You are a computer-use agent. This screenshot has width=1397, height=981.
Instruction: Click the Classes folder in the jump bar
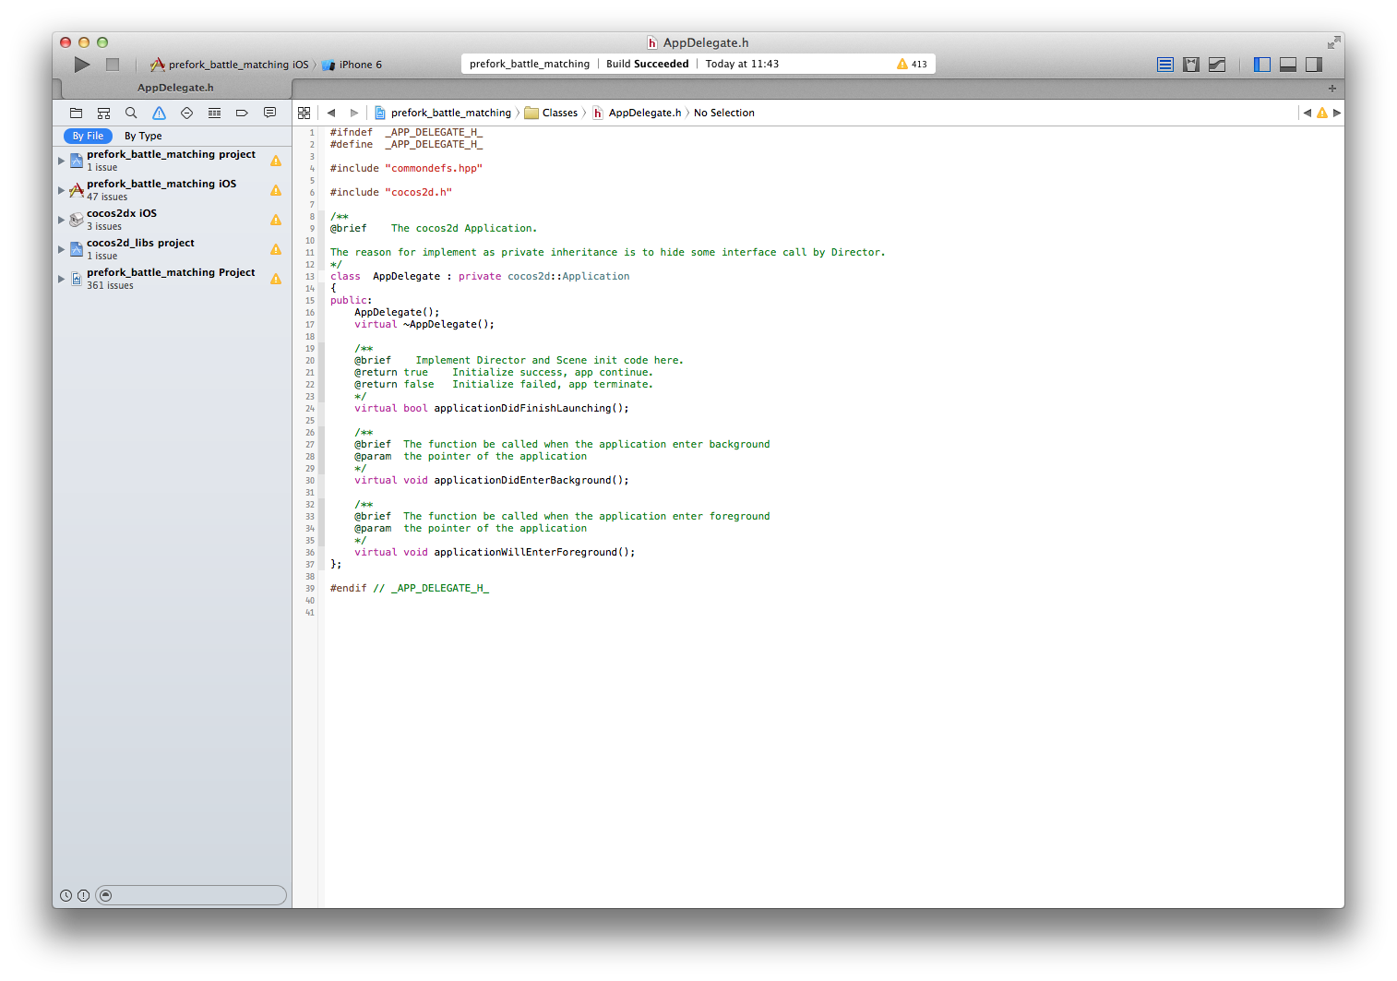pyautogui.click(x=551, y=113)
